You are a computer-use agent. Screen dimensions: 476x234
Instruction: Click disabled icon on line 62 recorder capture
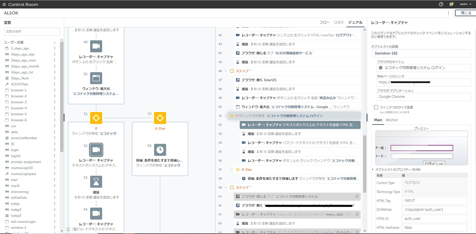point(357,214)
